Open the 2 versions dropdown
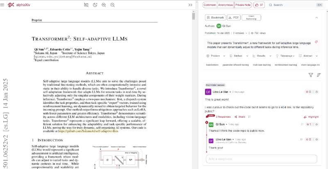This screenshot has height=169, width=328. click(x=240, y=33)
